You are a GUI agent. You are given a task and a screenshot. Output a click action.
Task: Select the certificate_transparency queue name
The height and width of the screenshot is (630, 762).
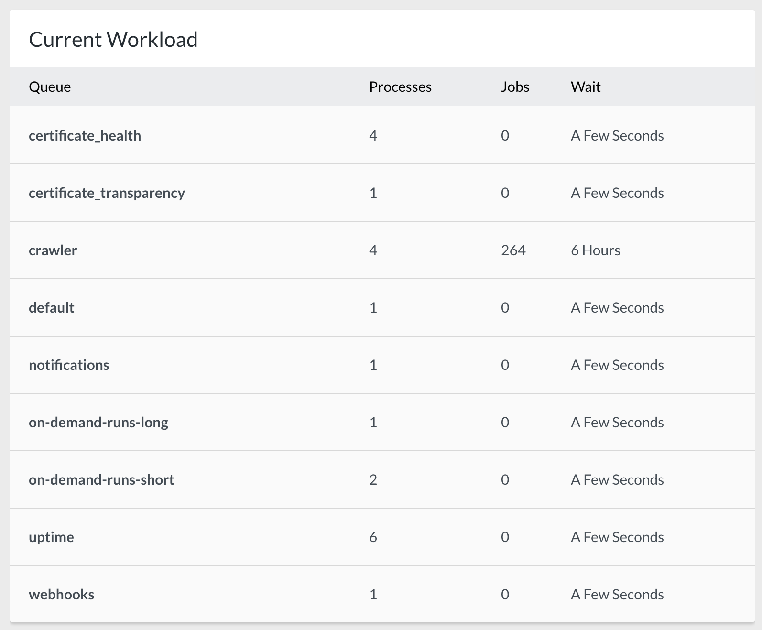107,193
